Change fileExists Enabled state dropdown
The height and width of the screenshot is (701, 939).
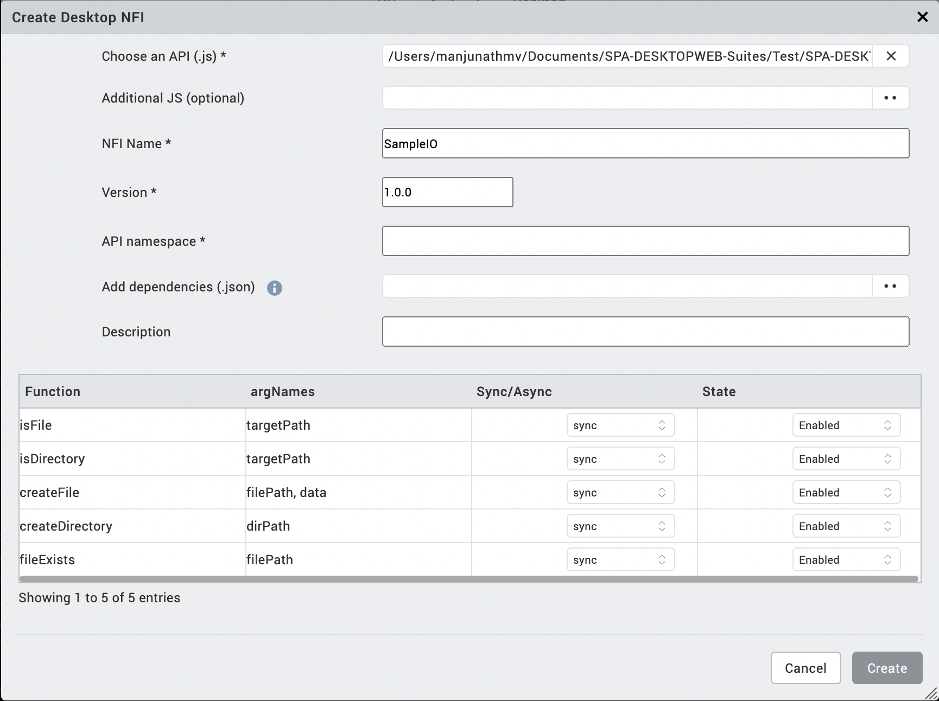846,560
